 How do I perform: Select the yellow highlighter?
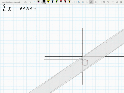[x=48, y=2]
